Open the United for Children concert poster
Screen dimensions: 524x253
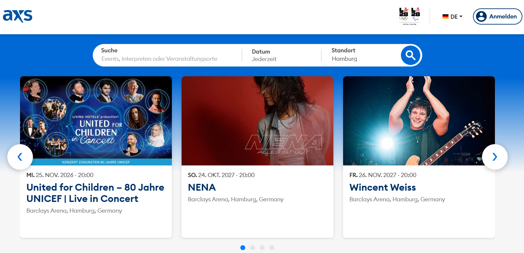point(96,121)
